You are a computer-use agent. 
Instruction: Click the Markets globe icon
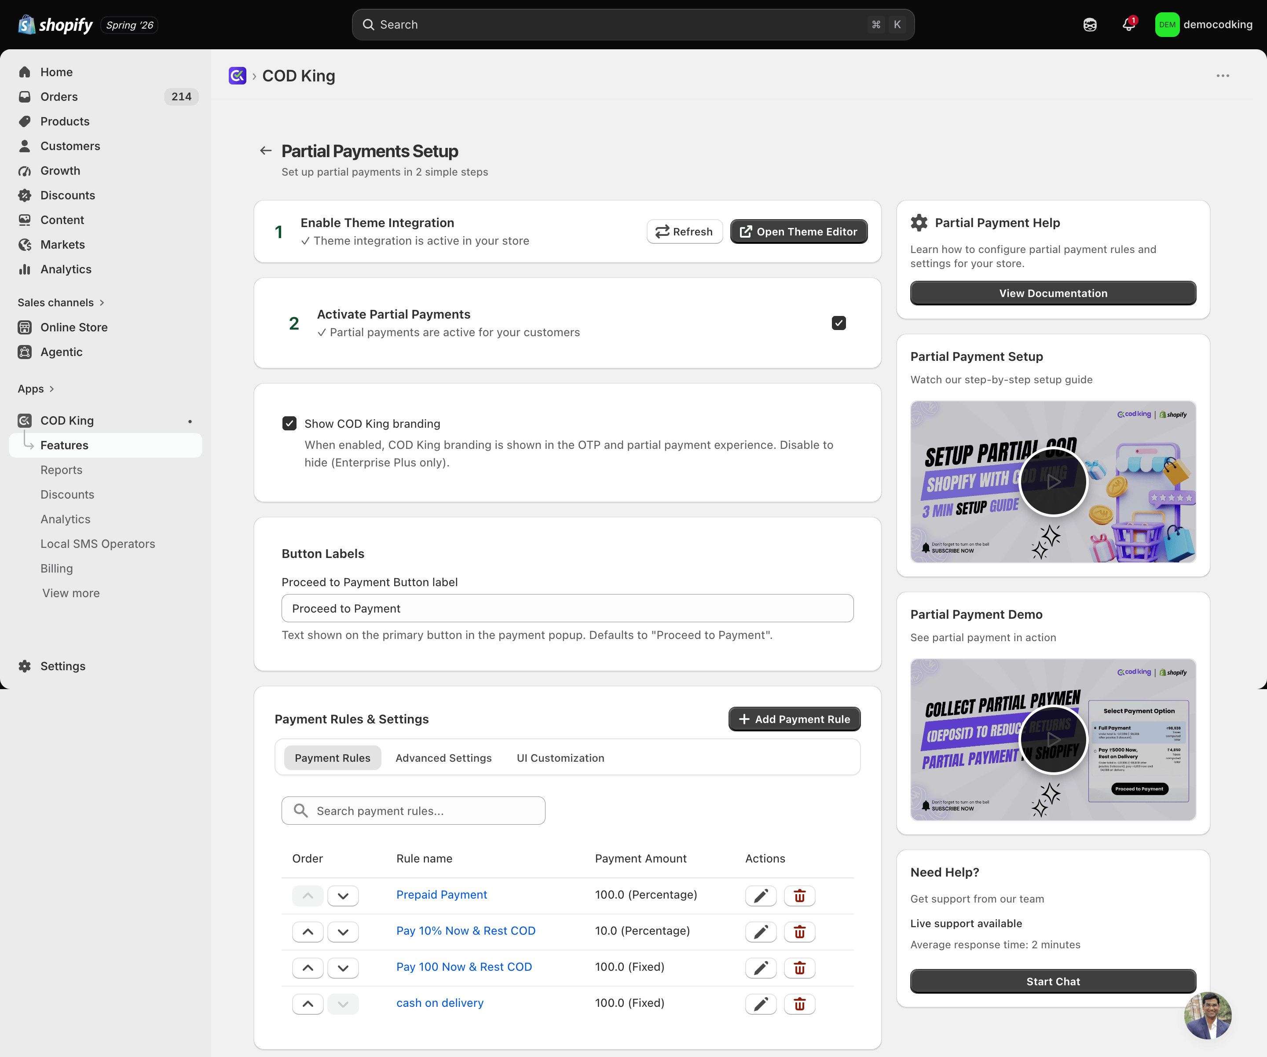point(25,245)
